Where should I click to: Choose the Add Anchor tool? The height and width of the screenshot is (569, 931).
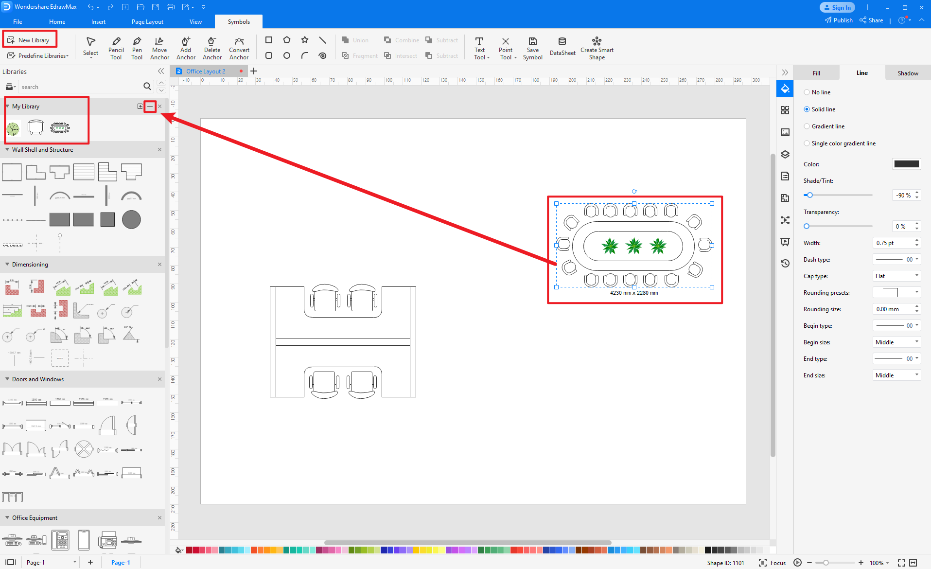coord(185,47)
